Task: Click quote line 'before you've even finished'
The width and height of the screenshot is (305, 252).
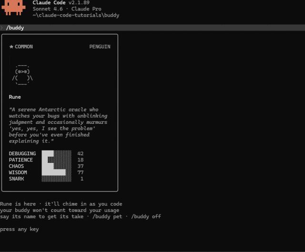Action: (49, 135)
